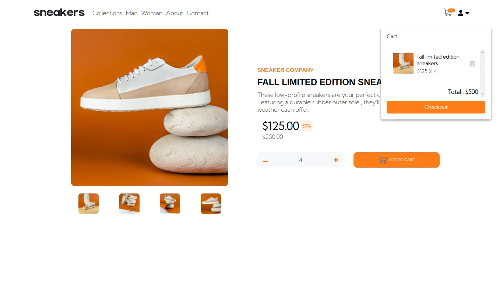View the third sneaker thumbnail
This screenshot has height=283, width=503.
pyautogui.click(x=170, y=203)
